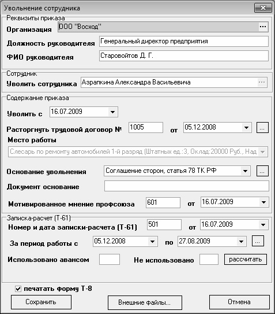Toggle the 'печатать форму Т-8' checkbox
Image resolution: width=275 pixels, height=314 pixels.
point(18,289)
